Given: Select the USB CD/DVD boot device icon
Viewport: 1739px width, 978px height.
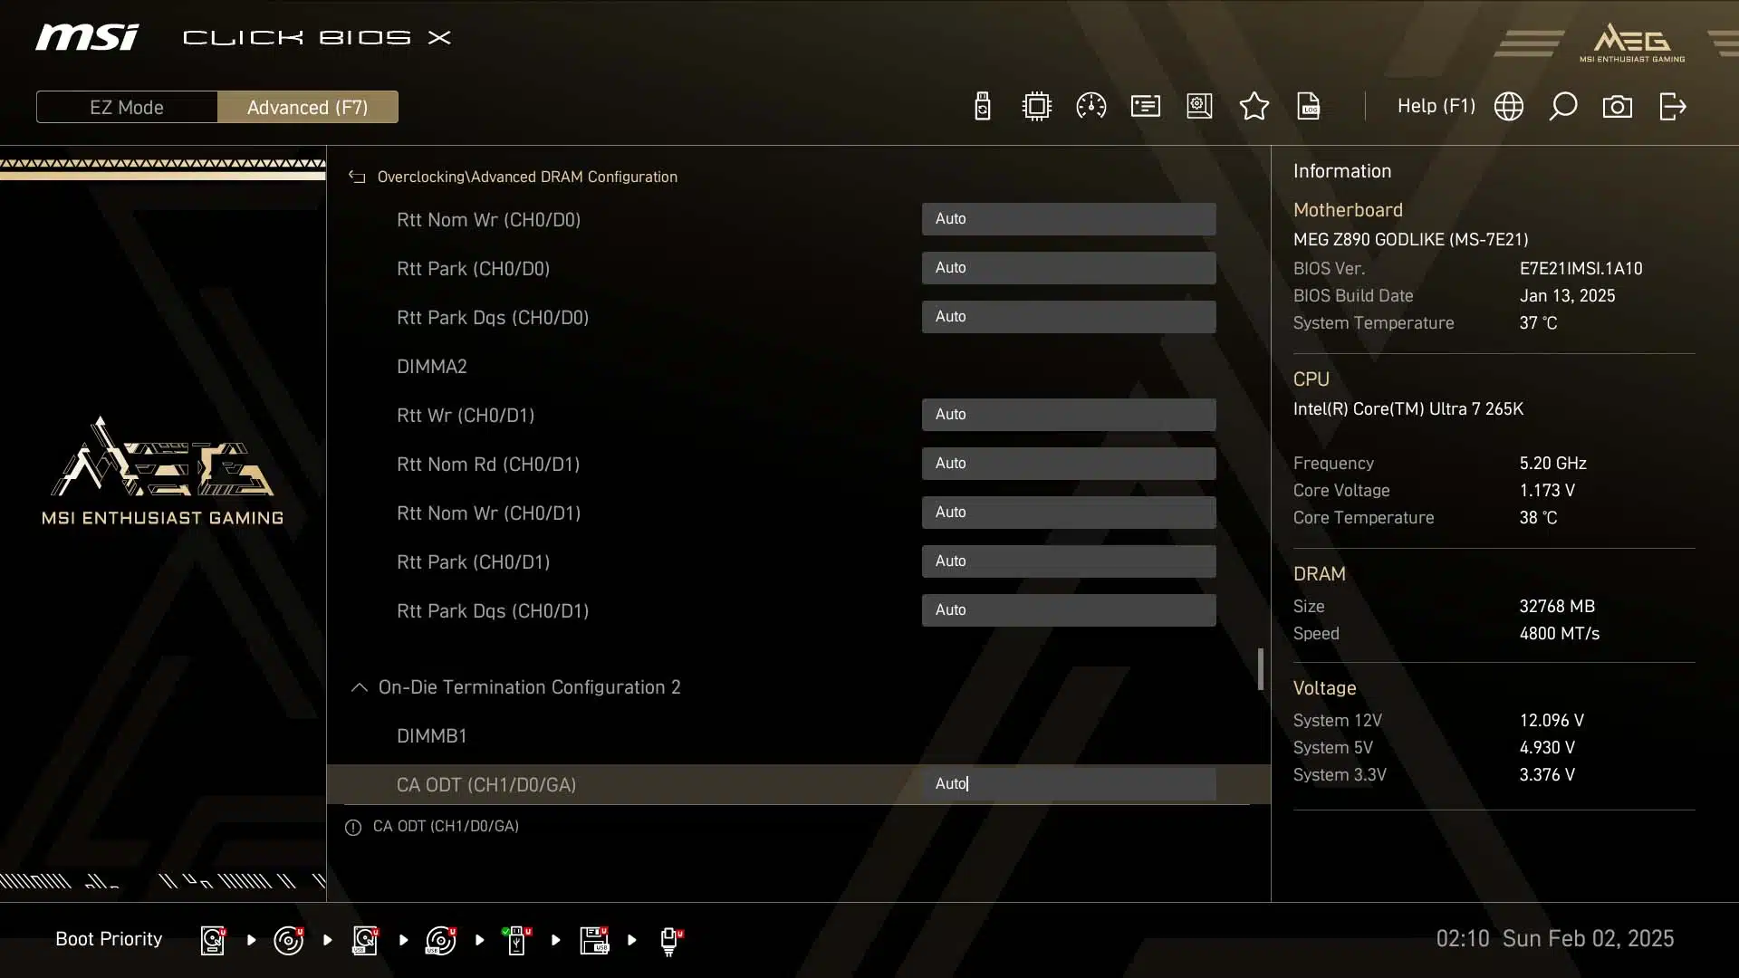Looking at the screenshot, I should tap(441, 941).
